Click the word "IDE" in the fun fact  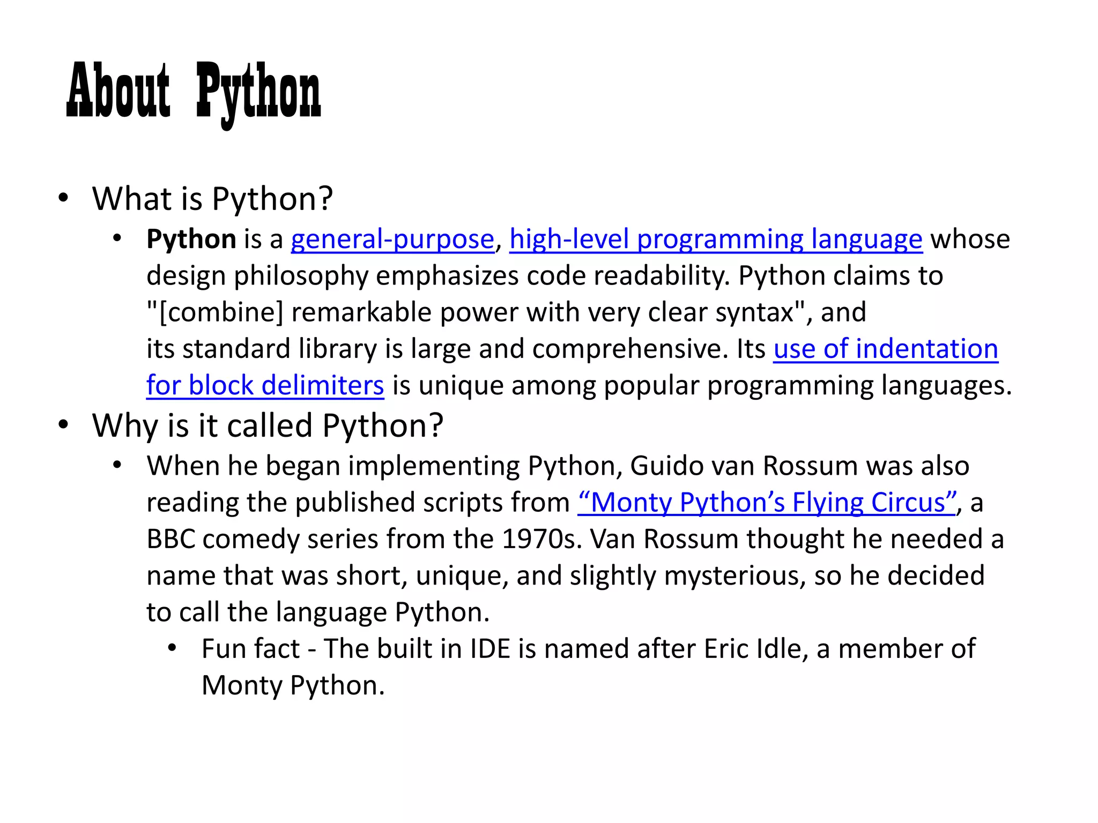click(x=490, y=649)
